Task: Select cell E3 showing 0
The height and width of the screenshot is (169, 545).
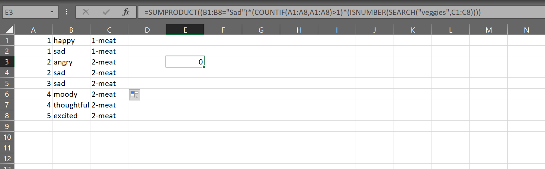Action: [185, 62]
